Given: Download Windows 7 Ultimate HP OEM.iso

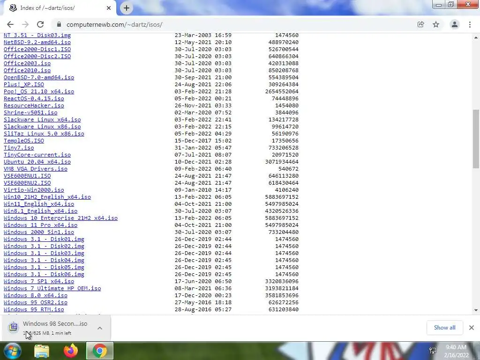Looking at the screenshot, I should point(52,288).
